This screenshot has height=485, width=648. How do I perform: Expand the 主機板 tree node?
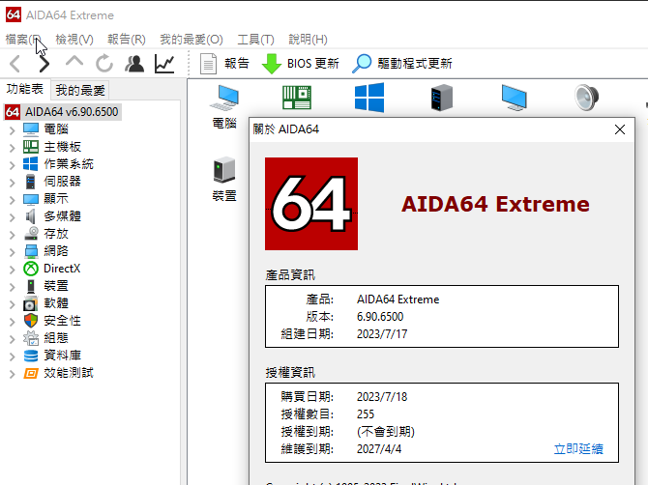(13, 148)
